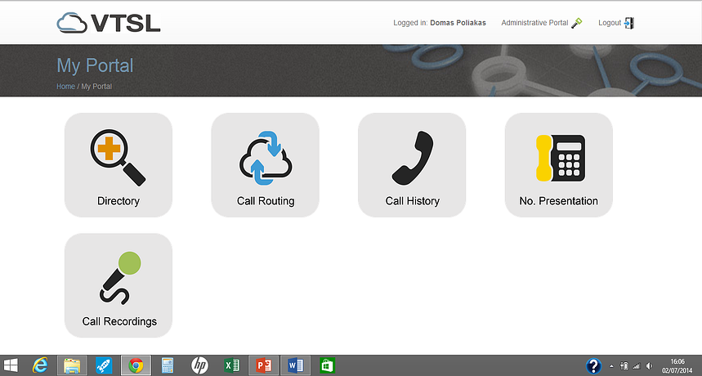Open the Call Routing tile
The height and width of the screenshot is (376, 702).
(x=265, y=165)
